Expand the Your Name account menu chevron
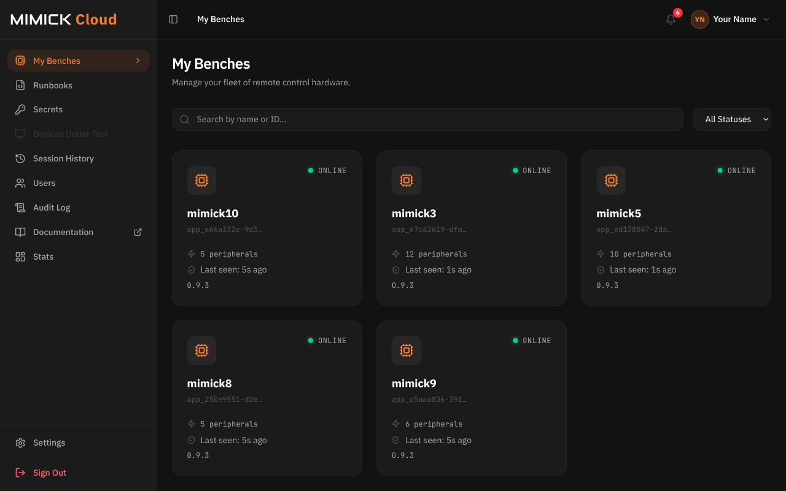 click(x=766, y=20)
